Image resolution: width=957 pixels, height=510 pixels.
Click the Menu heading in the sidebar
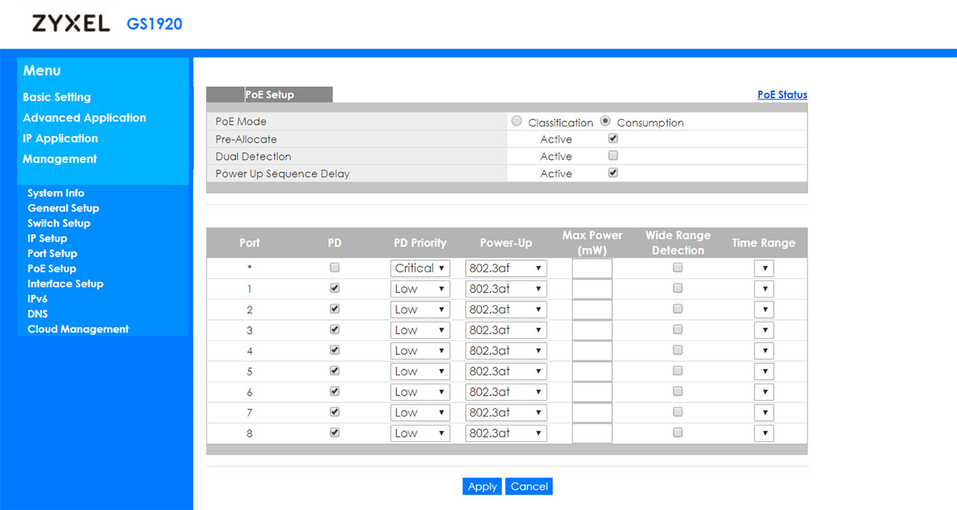[x=42, y=70]
